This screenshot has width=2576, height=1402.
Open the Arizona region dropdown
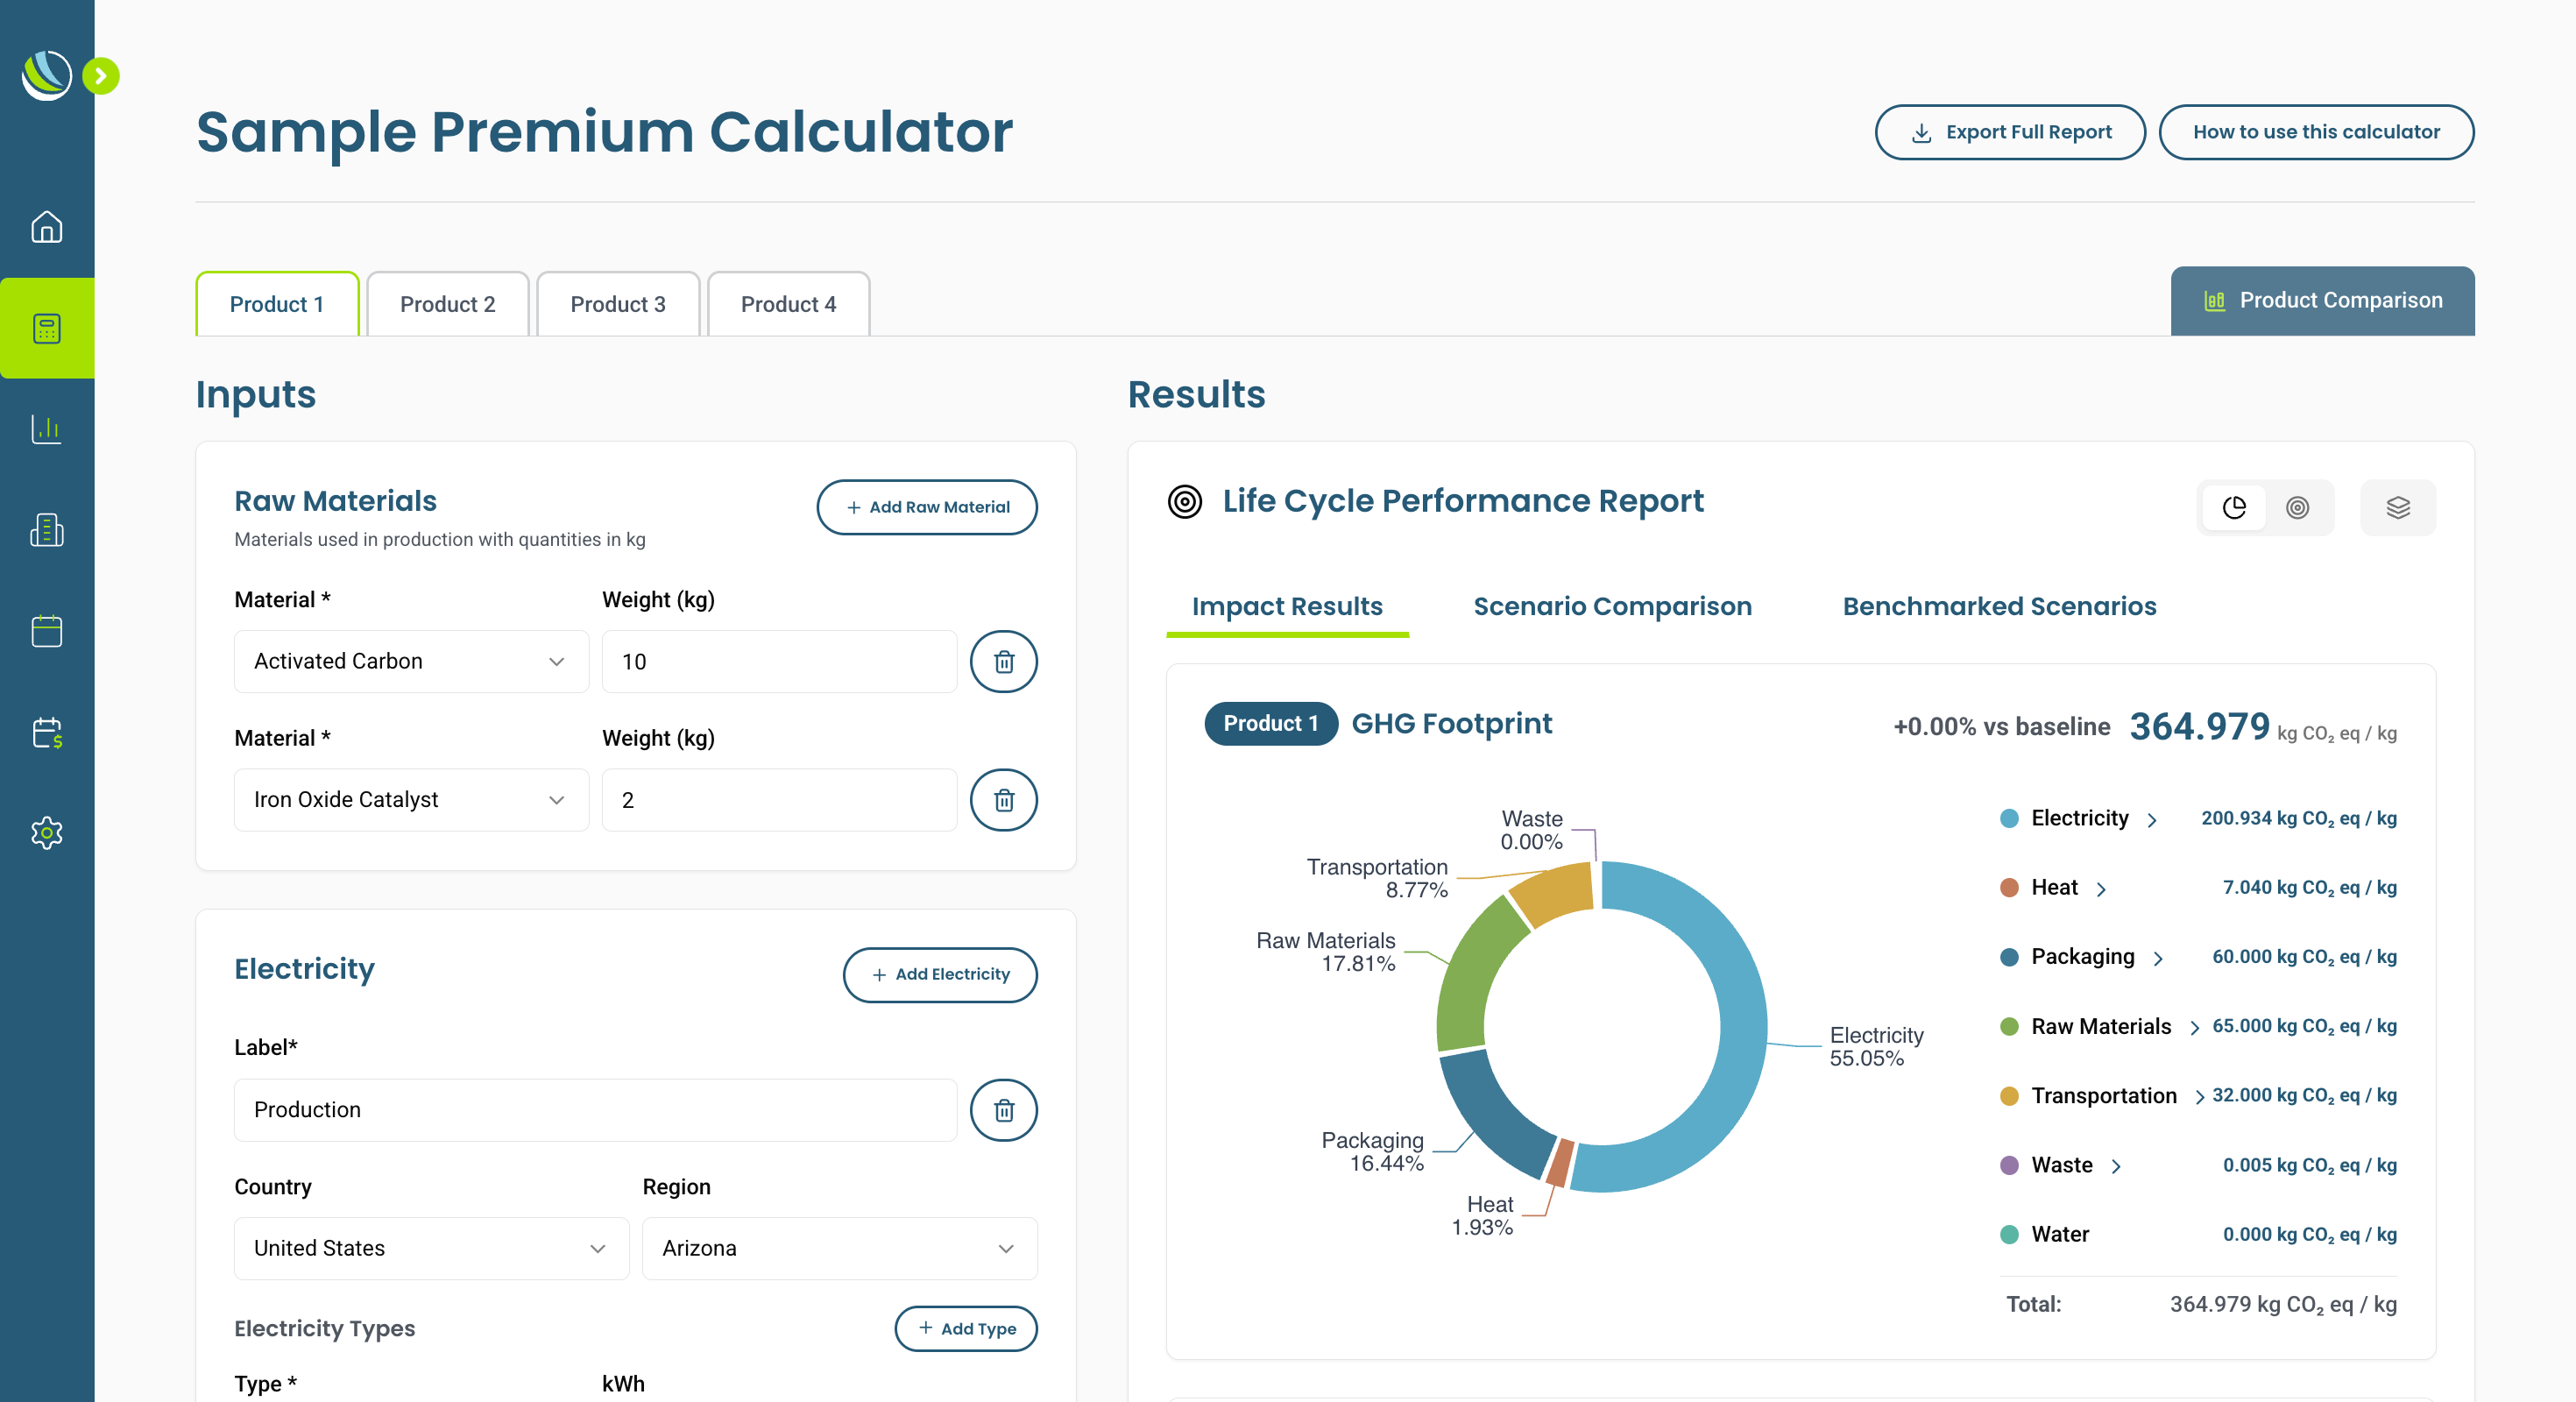point(838,1247)
